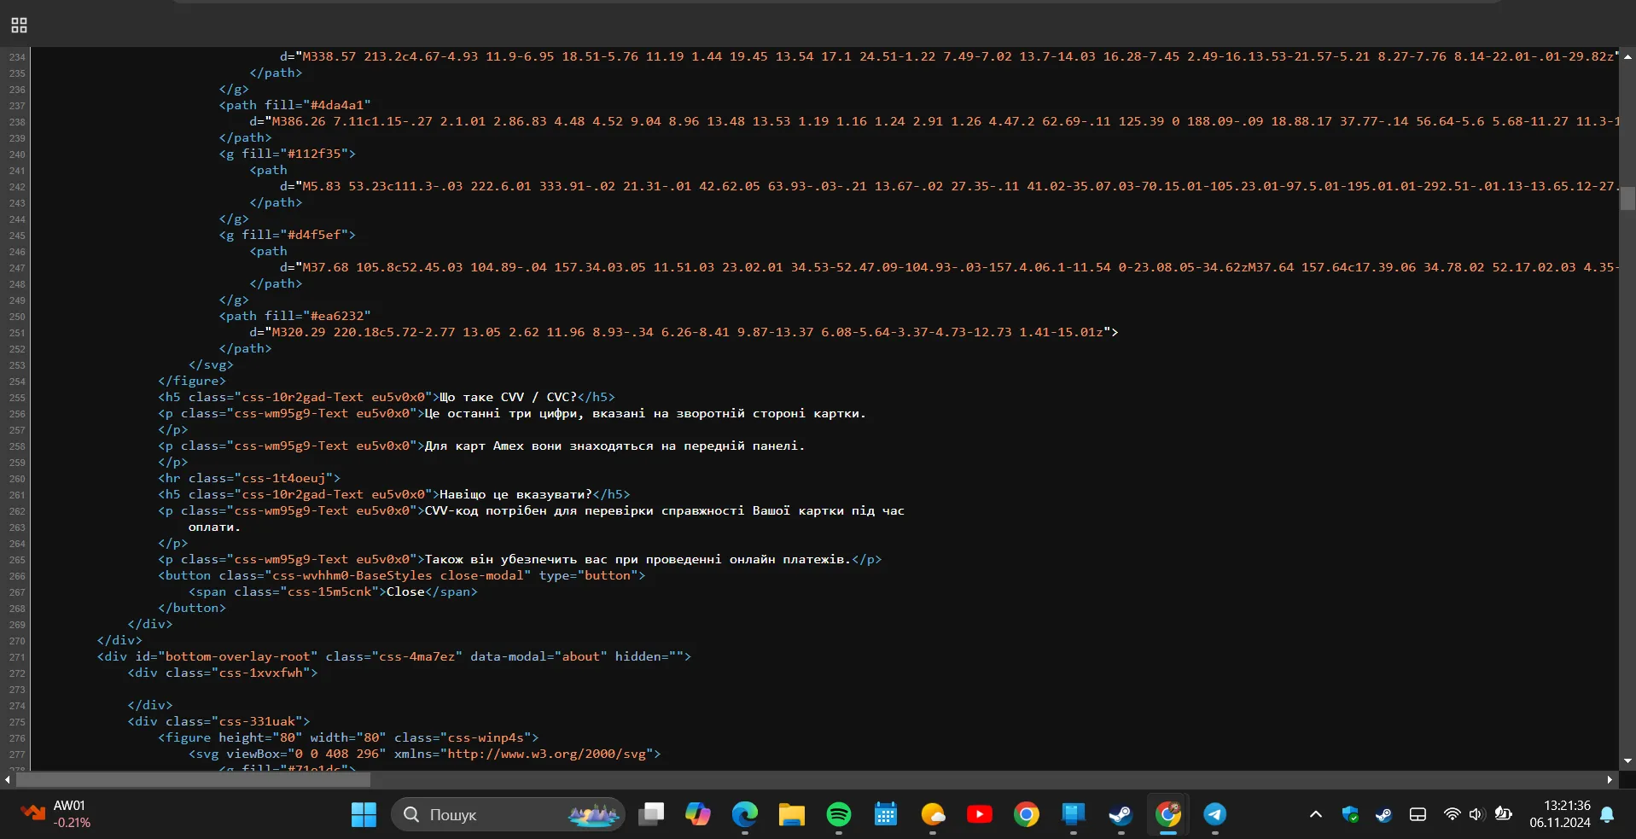Show hidden system tray icons

click(x=1315, y=815)
